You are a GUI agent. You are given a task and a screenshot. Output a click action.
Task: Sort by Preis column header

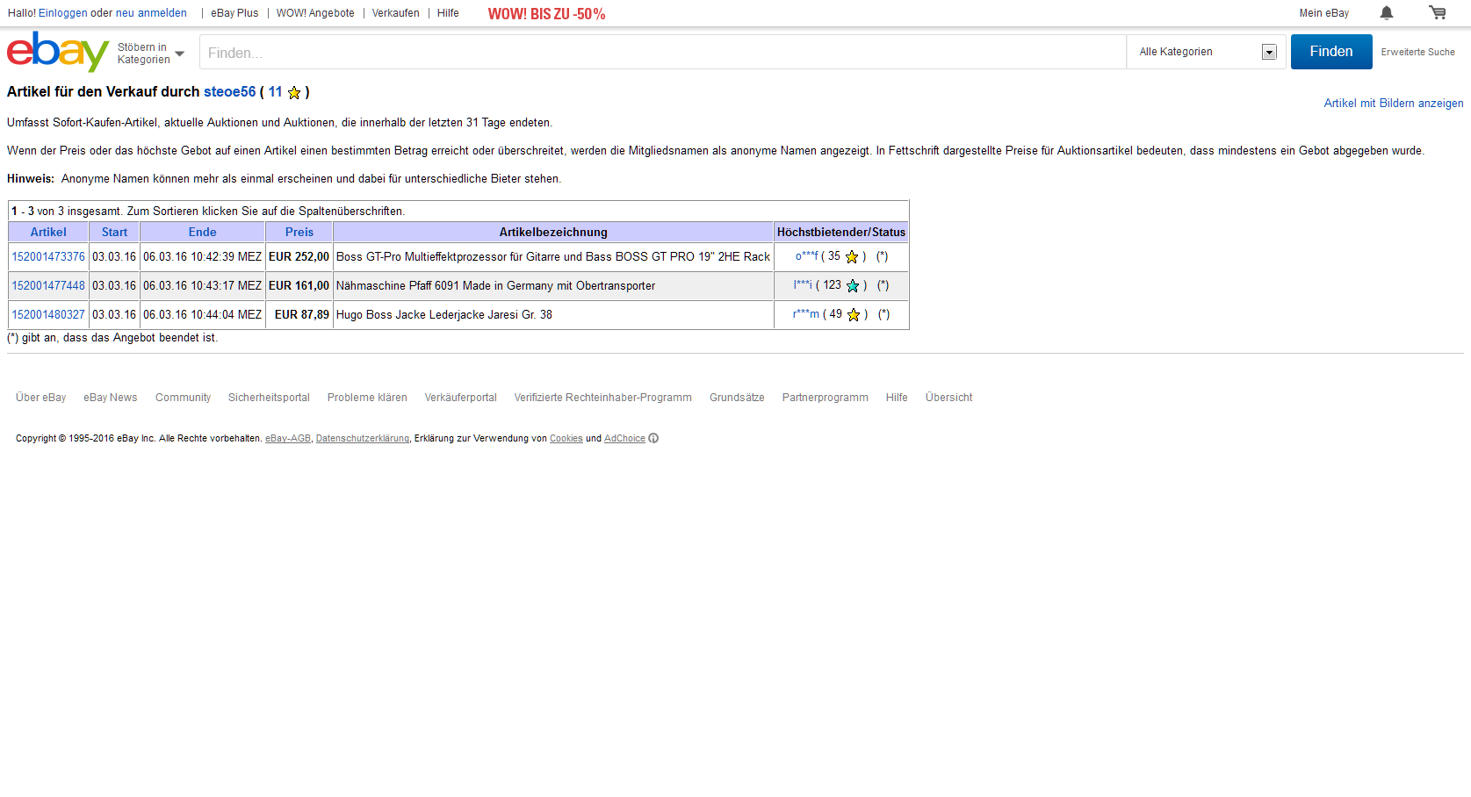(299, 232)
